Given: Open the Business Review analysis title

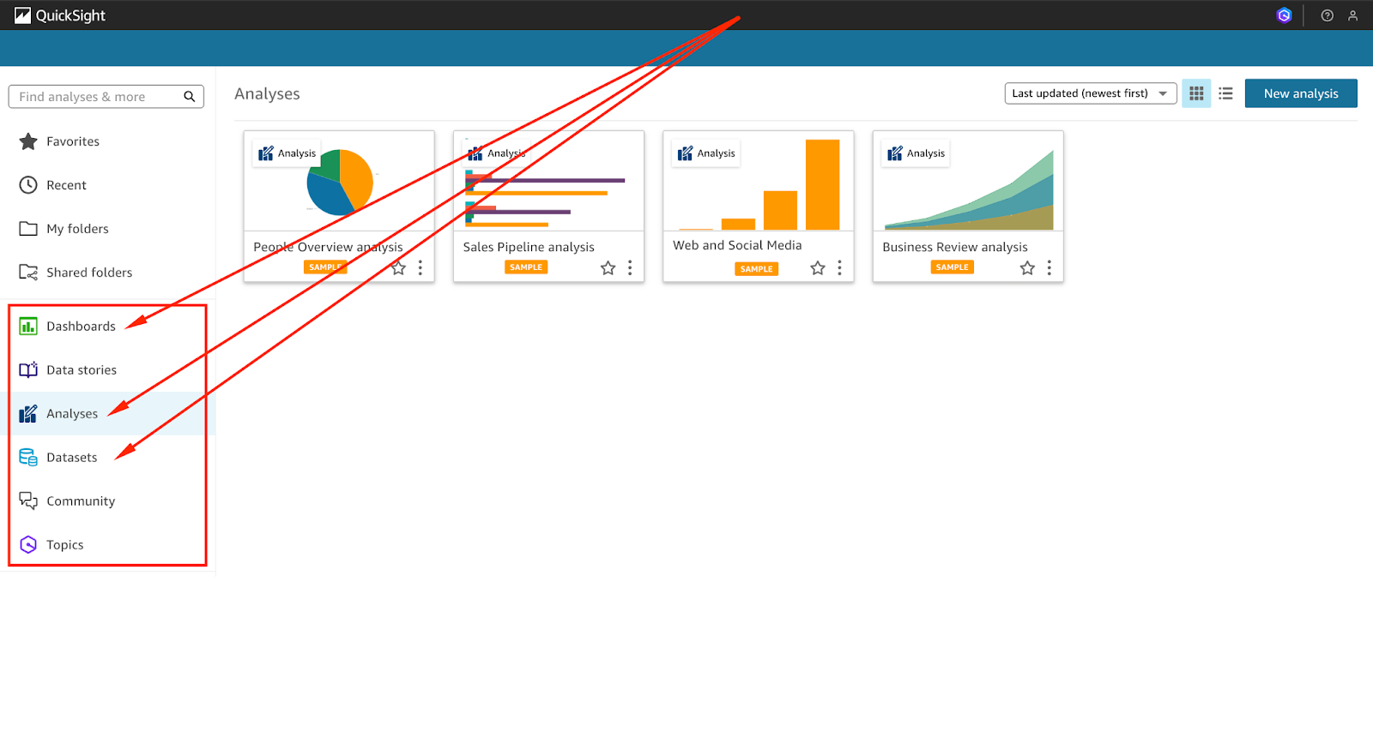Looking at the screenshot, I should coord(955,247).
